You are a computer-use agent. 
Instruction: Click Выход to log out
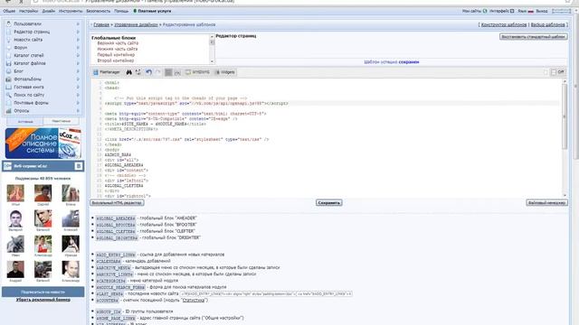(x=542, y=11)
